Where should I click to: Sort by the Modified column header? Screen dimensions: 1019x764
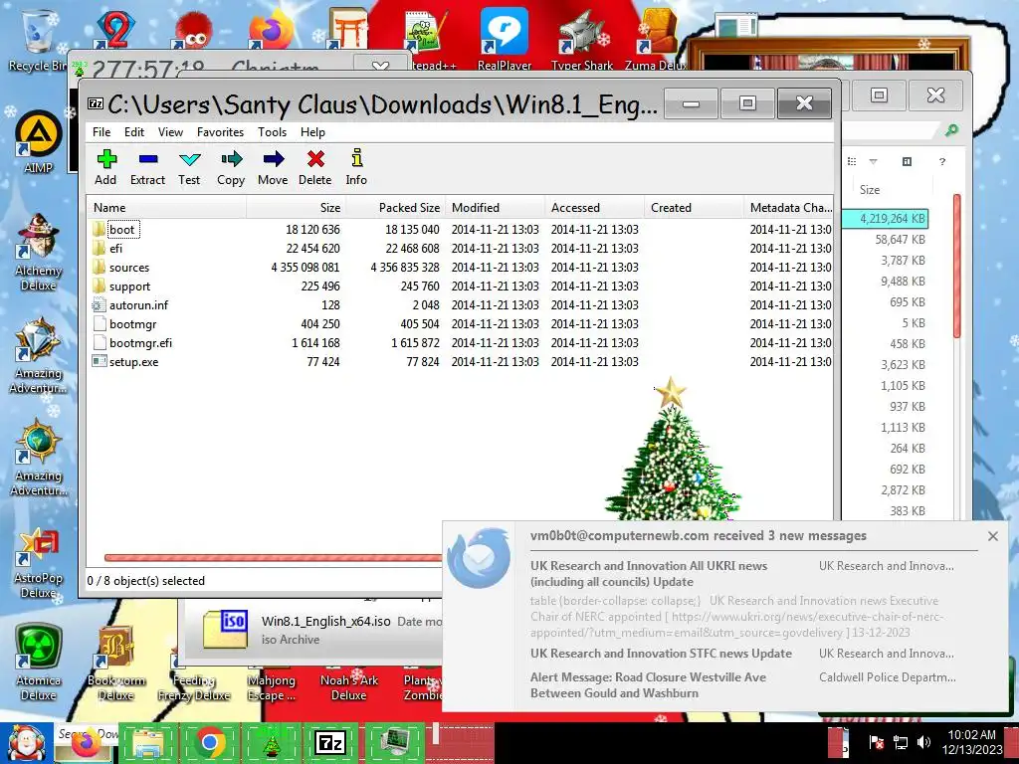495,208
